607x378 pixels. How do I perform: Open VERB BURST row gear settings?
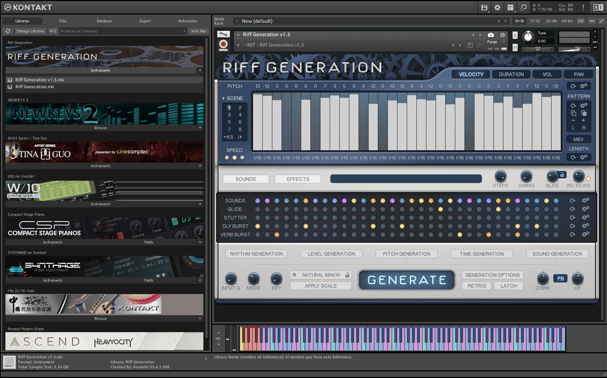[585, 234]
